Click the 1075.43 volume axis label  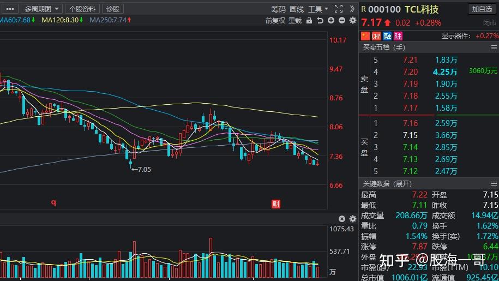(x=341, y=229)
